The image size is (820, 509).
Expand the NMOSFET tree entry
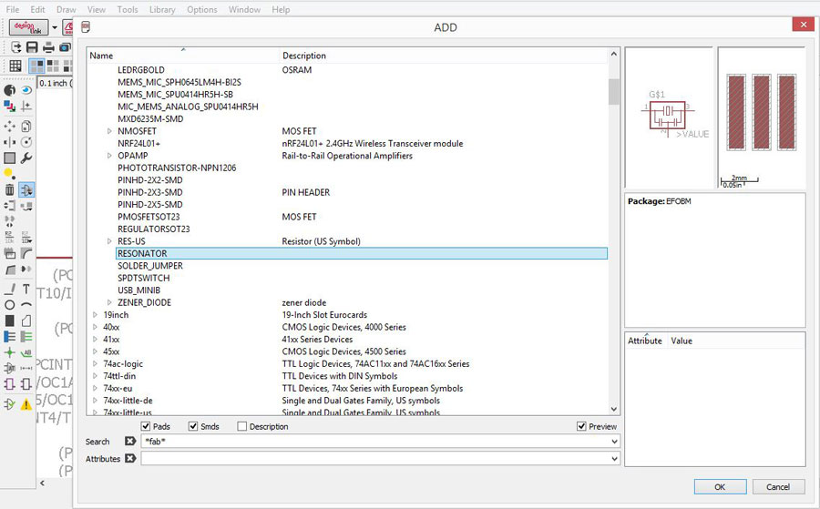pyautogui.click(x=109, y=131)
